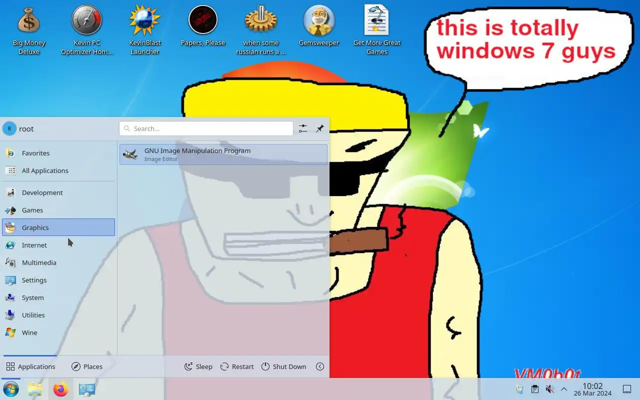The width and height of the screenshot is (640, 400).
Task: Open KevinBlast Launcher desktop icon
Action: (x=145, y=31)
